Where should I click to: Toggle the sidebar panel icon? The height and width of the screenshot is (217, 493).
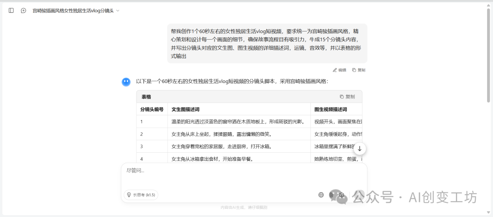11,10
